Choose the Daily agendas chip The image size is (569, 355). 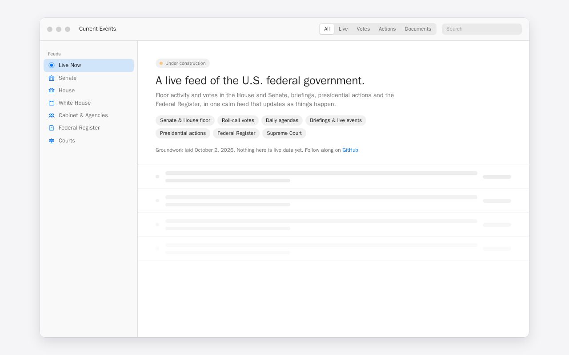point(282,120)
